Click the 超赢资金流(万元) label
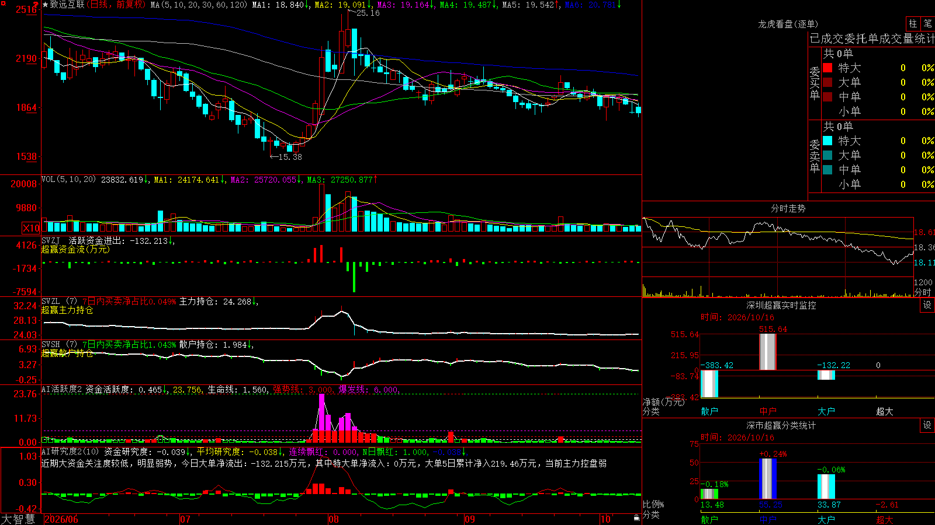Image resolution: width=935 pixels, height=525 pixels. [x=75, y=249]
